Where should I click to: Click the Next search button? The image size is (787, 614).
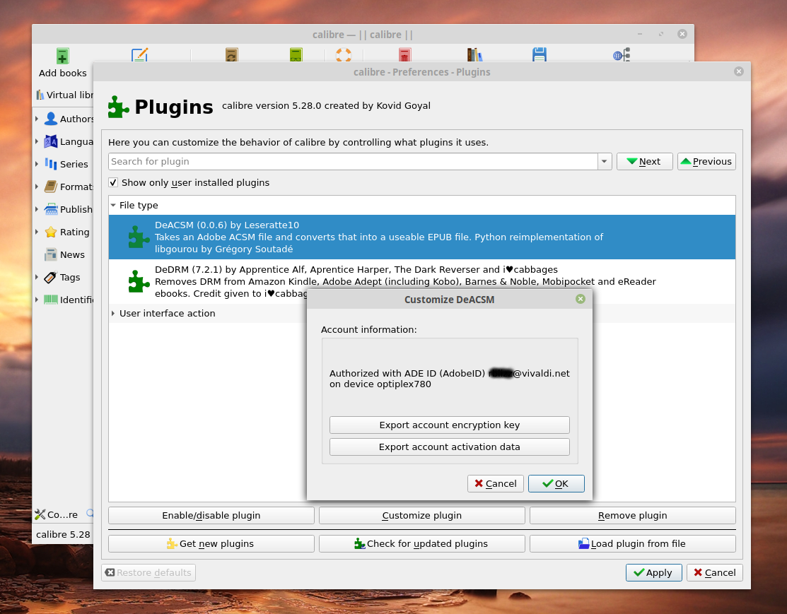pyautogui.click(x=644, y=162)
